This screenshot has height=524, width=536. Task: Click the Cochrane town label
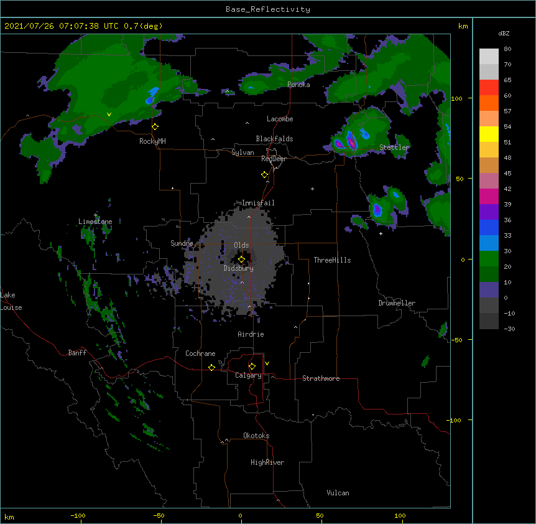(x=200, y=353)
